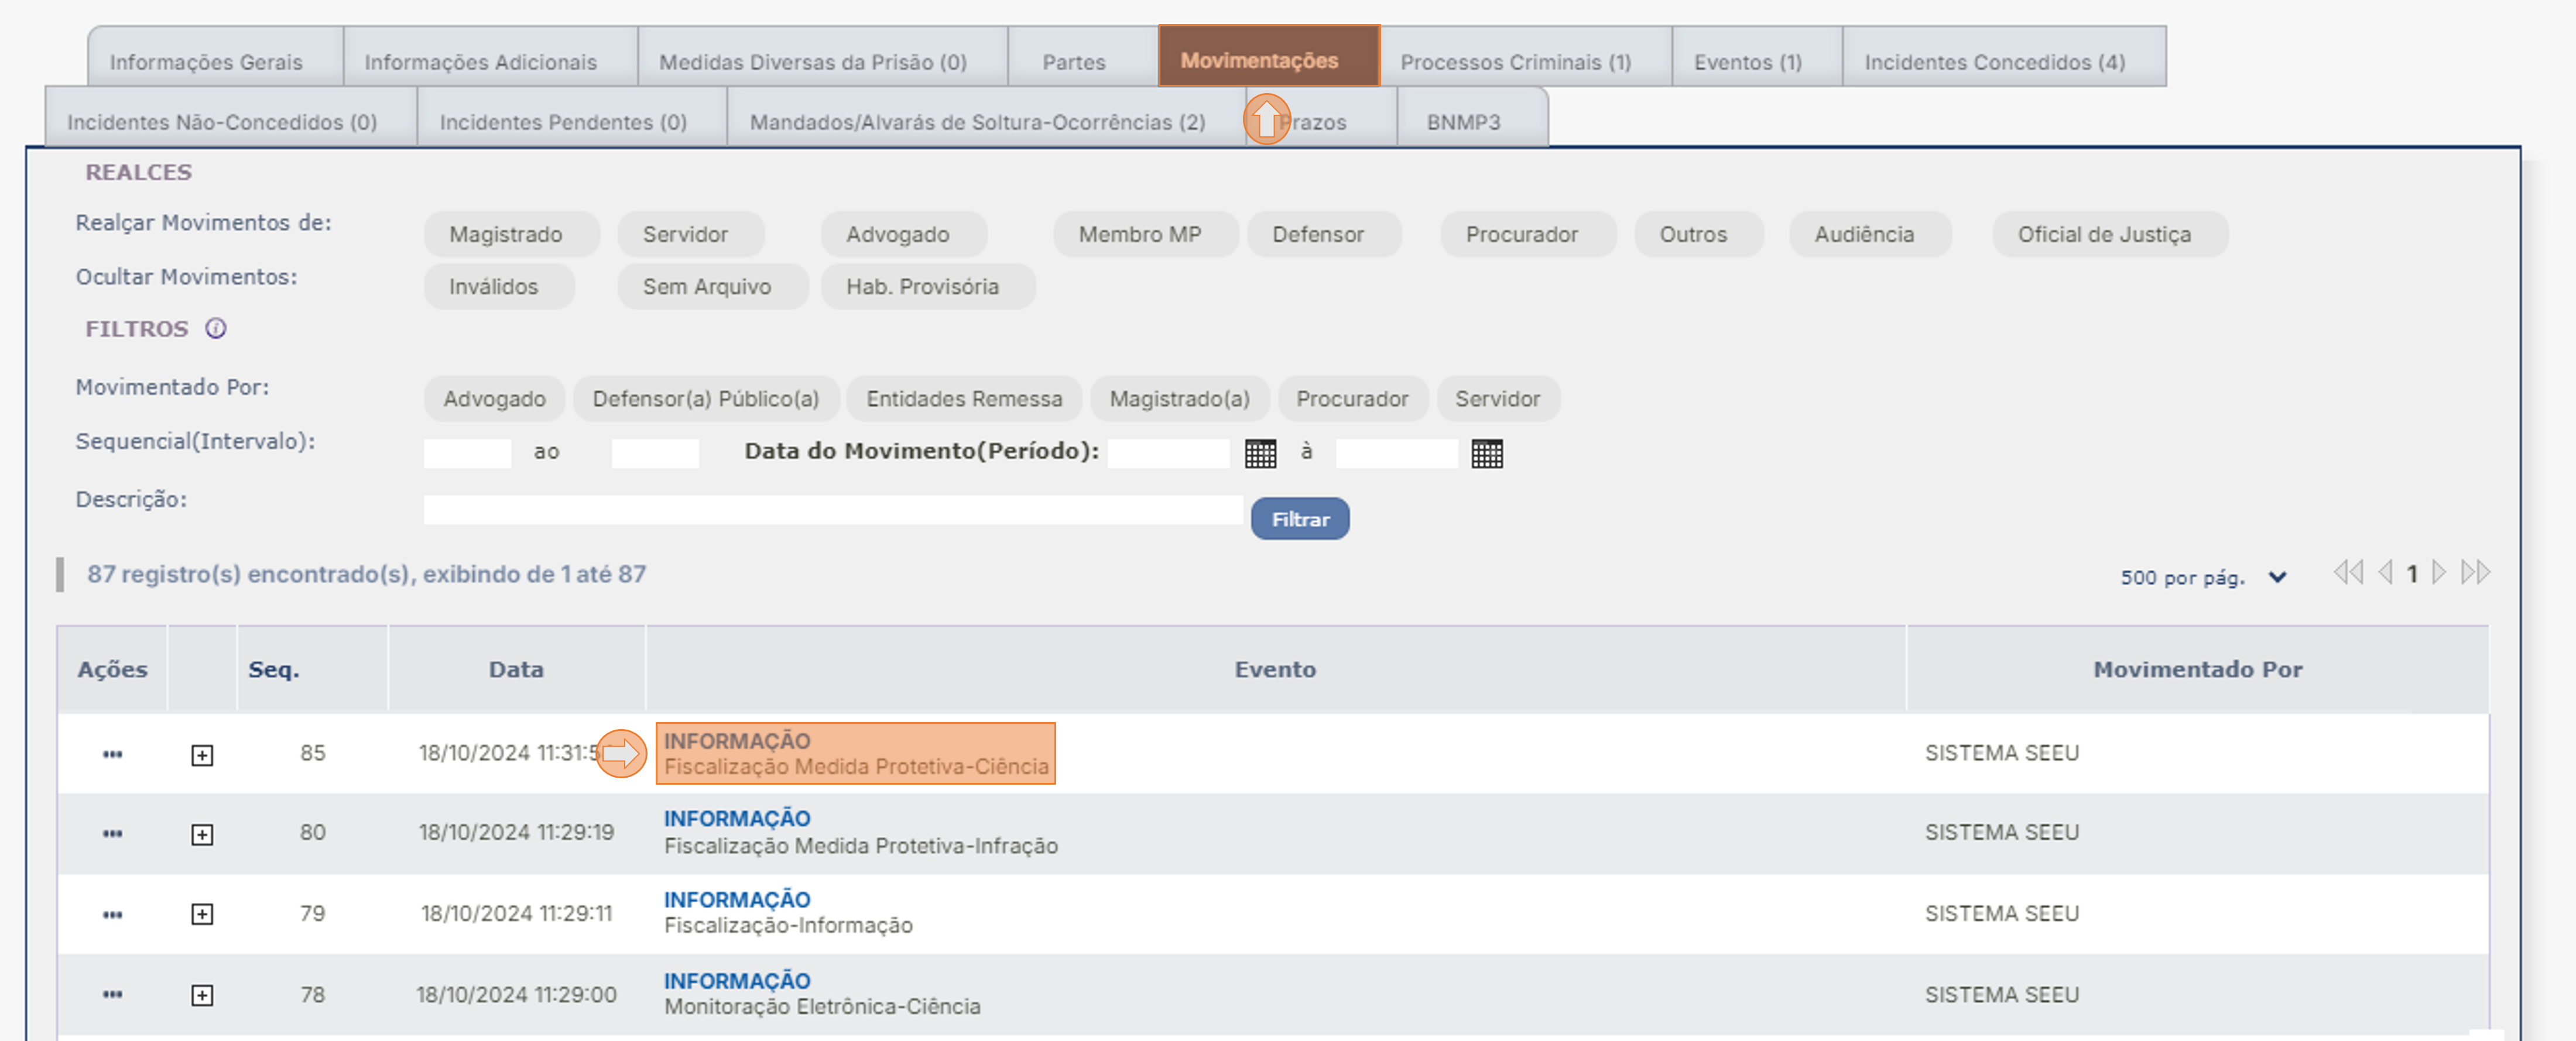Filter by Advogado in Movimentado Por
The height and width of the screenshot is (1041, 2576).
tap(495, 398)
